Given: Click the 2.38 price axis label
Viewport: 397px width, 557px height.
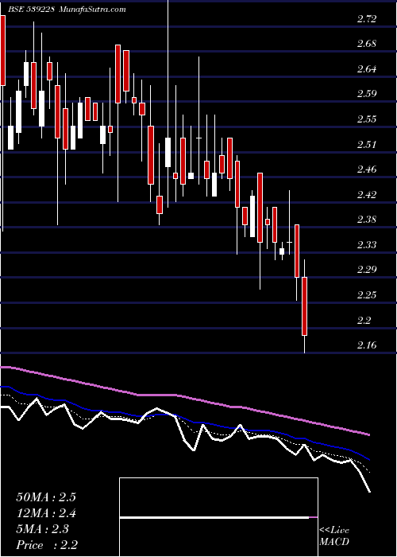Looking at the screenshot, I should (x=367, y=220).
